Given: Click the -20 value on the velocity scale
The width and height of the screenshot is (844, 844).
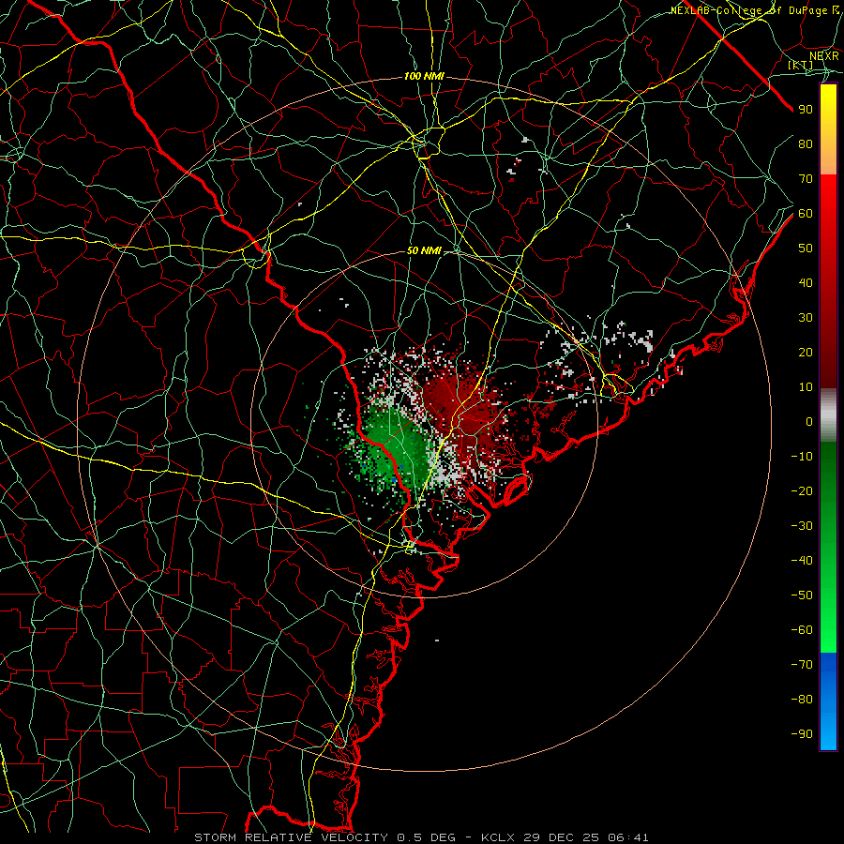Looking at the screenshot, I should [802, 490].
